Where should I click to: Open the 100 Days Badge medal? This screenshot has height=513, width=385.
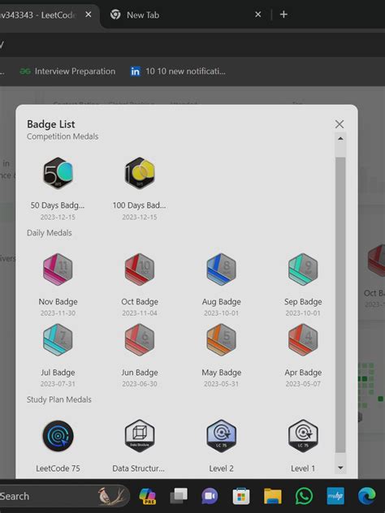[x=140, y=173]
